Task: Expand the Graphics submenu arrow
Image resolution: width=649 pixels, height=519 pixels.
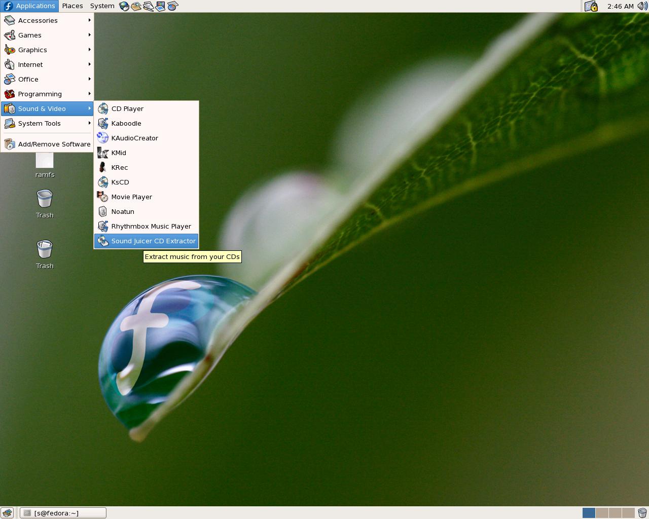Action: tap(90, 50)
